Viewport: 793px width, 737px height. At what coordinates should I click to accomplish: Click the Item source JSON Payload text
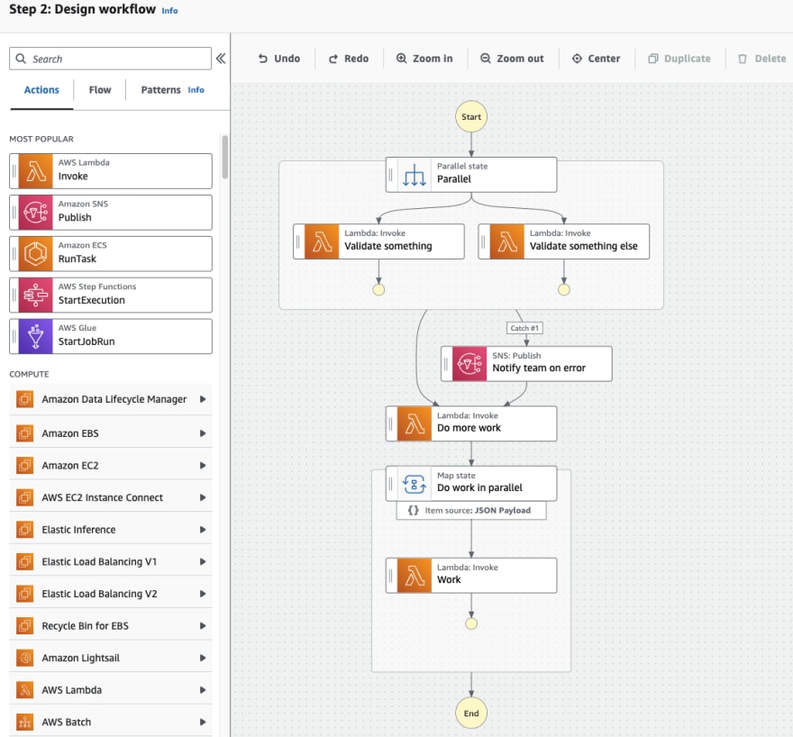point(478,510)
